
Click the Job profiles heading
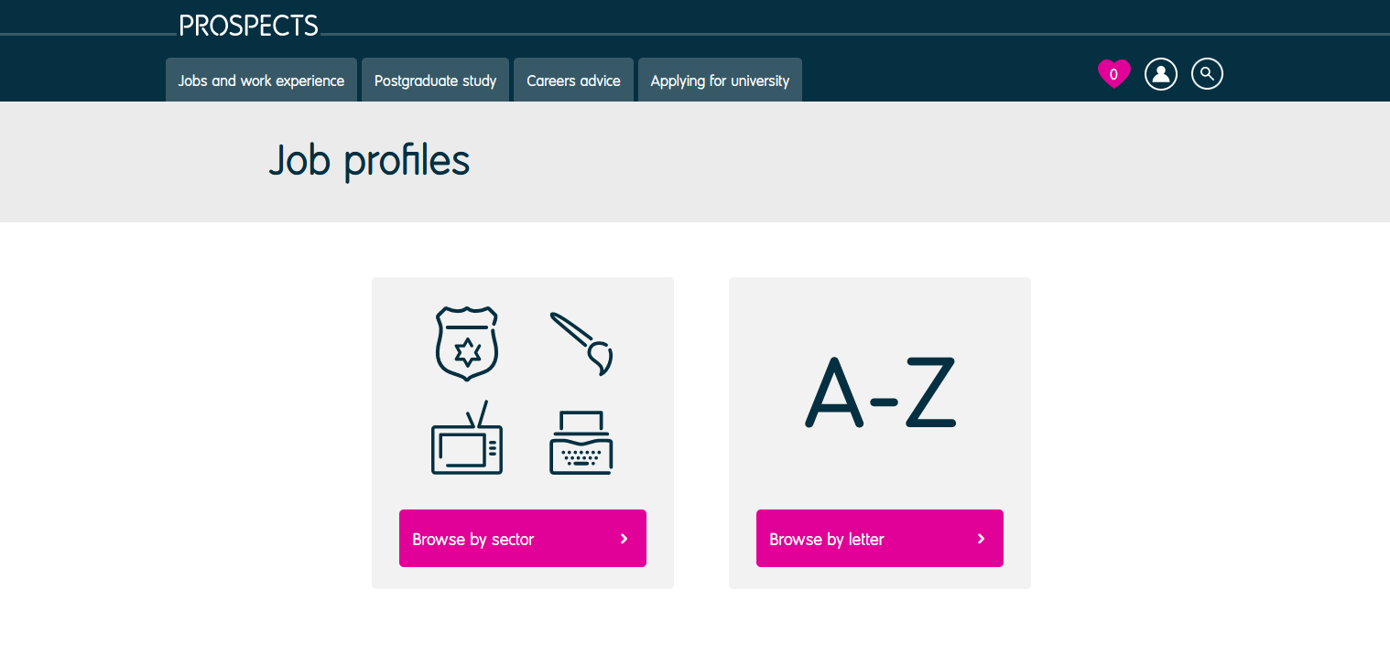click(369, 161)
